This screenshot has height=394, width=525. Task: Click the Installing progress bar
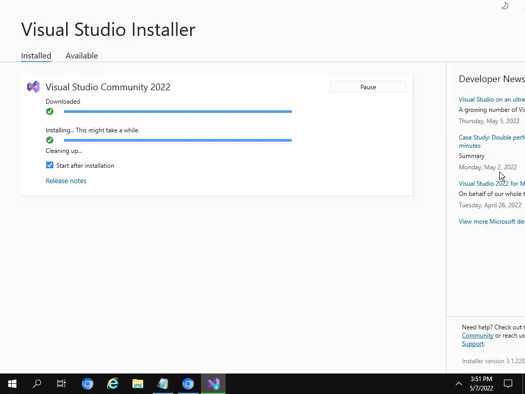coord(178,141)
